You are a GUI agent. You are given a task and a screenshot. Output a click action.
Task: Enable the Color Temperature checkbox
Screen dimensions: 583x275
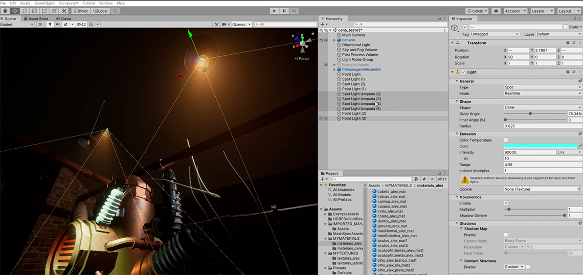506,140
